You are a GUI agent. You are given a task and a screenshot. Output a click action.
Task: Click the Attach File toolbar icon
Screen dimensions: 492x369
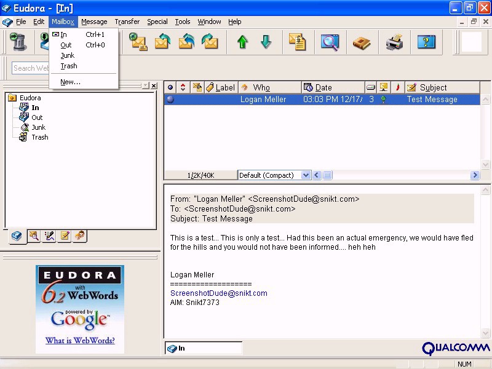[x=298, y=42]
